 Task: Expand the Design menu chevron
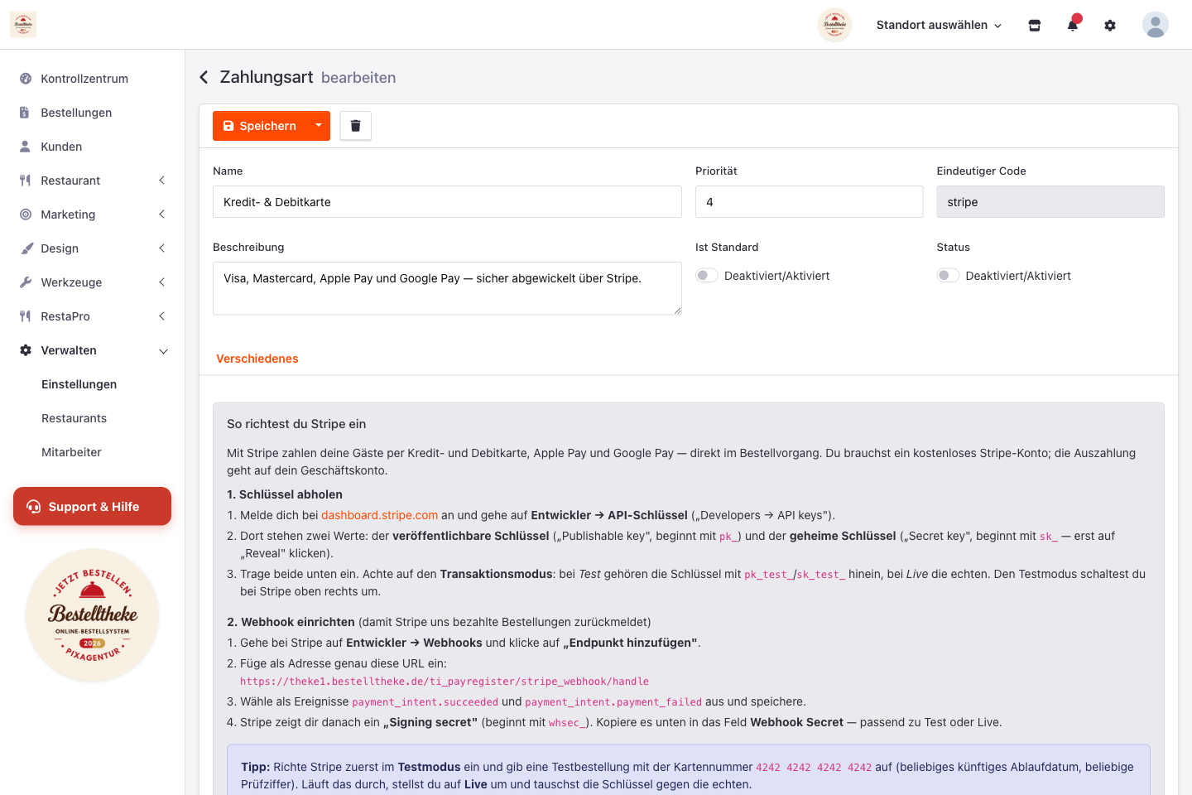pyautogui.click(x=162, y=248)
